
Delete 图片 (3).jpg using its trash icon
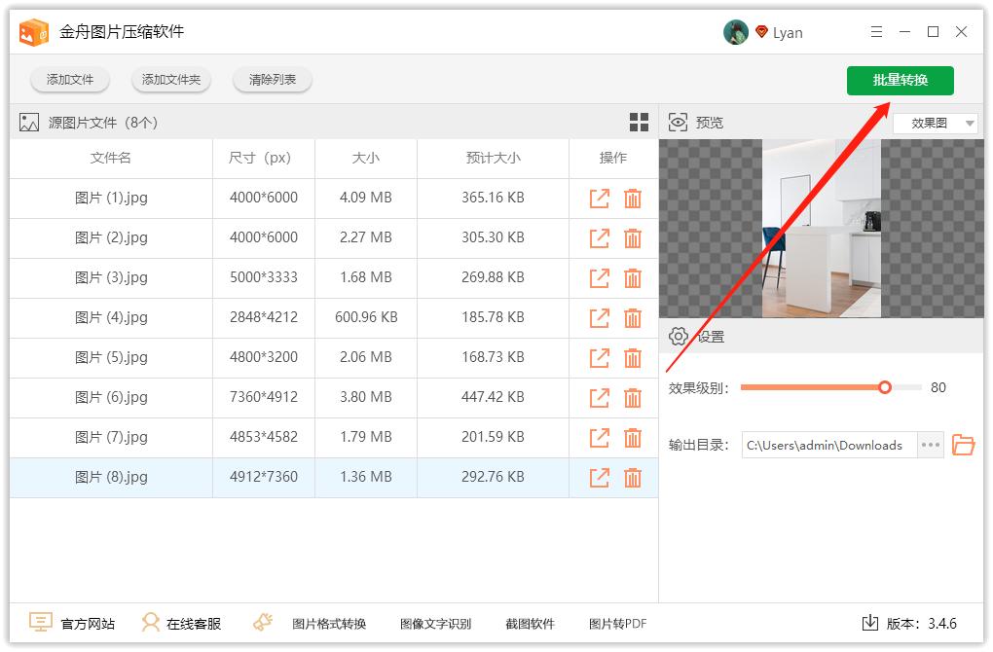coord(634,277)
